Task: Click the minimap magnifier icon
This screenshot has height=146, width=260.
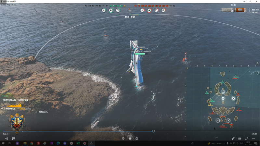Action: pos(257,63)
